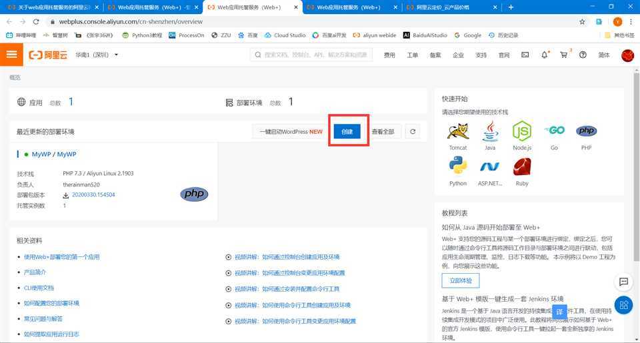The height and width of the screenshot is (343, 640).
Task: Click the translate floating icon
Action: tap(559, 312)
